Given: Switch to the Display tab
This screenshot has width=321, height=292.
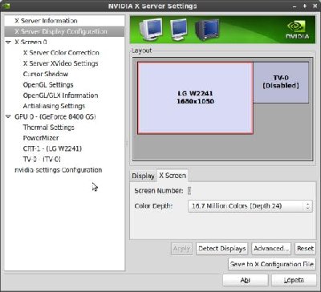Looking at the screenshot, I should point(143,176).
